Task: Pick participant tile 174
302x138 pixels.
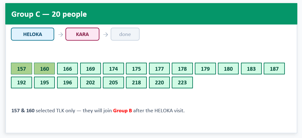Action: coord(113,69)
